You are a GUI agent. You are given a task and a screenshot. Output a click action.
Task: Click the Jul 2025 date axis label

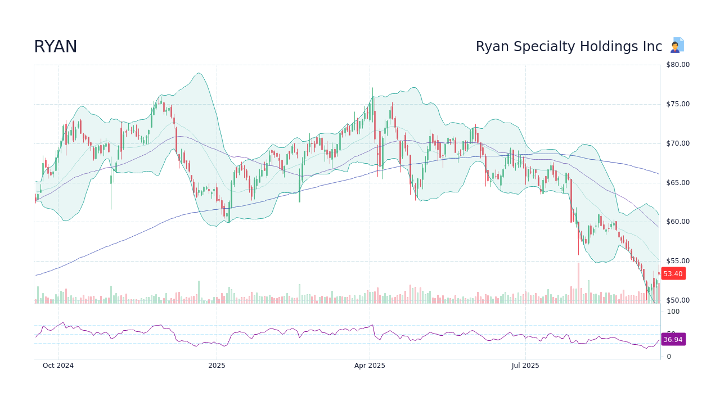[x=525, y=366]
